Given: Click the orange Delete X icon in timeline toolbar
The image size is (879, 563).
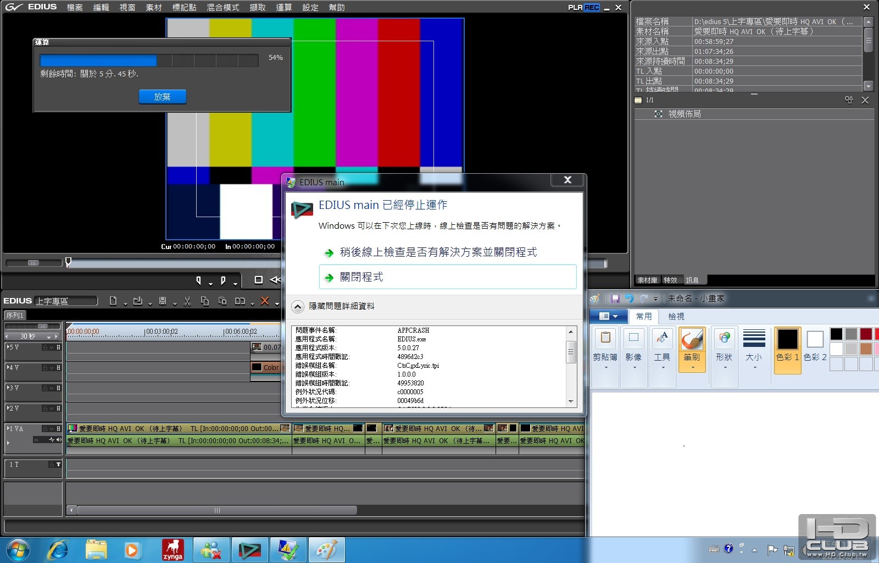Looking at the screenshot, I should [x=265, y=301].
